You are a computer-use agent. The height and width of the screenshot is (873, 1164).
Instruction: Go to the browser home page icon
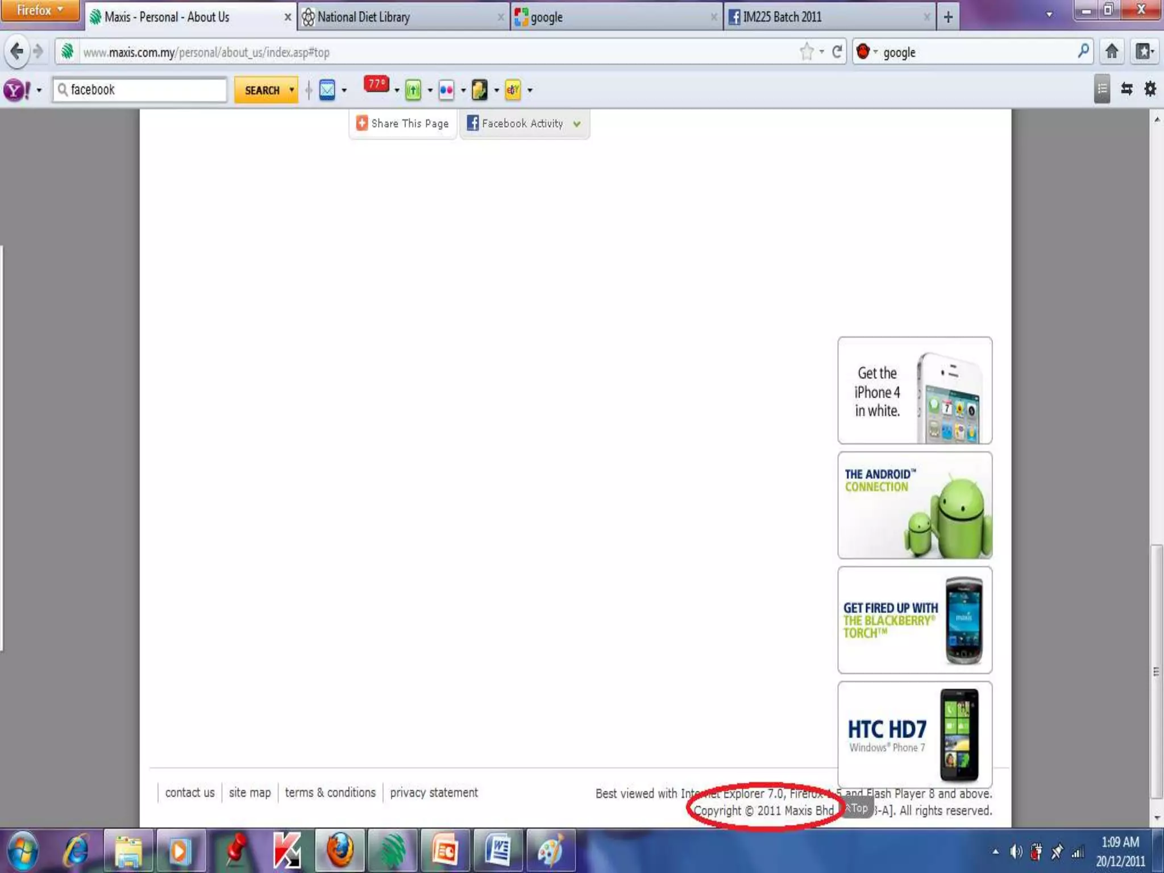[1112, 52]
